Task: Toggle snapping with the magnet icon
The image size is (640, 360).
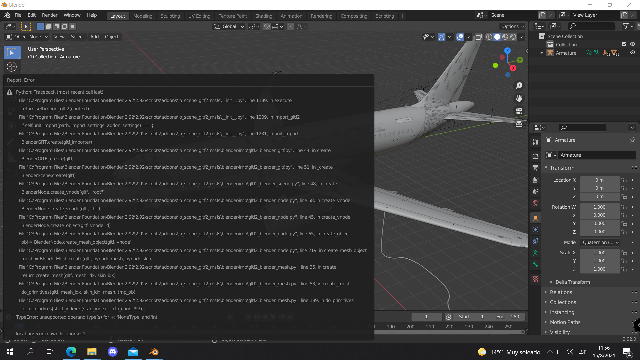Action: point(267,26)
